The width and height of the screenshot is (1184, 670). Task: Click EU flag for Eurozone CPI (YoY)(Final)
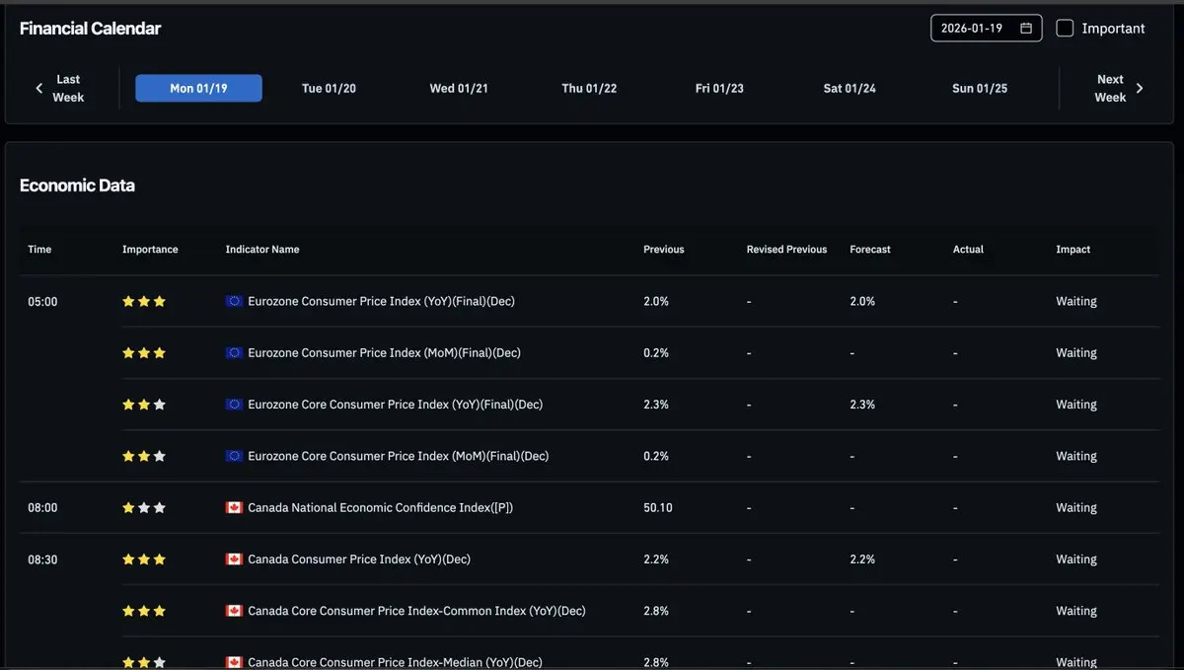click(234, 301)
